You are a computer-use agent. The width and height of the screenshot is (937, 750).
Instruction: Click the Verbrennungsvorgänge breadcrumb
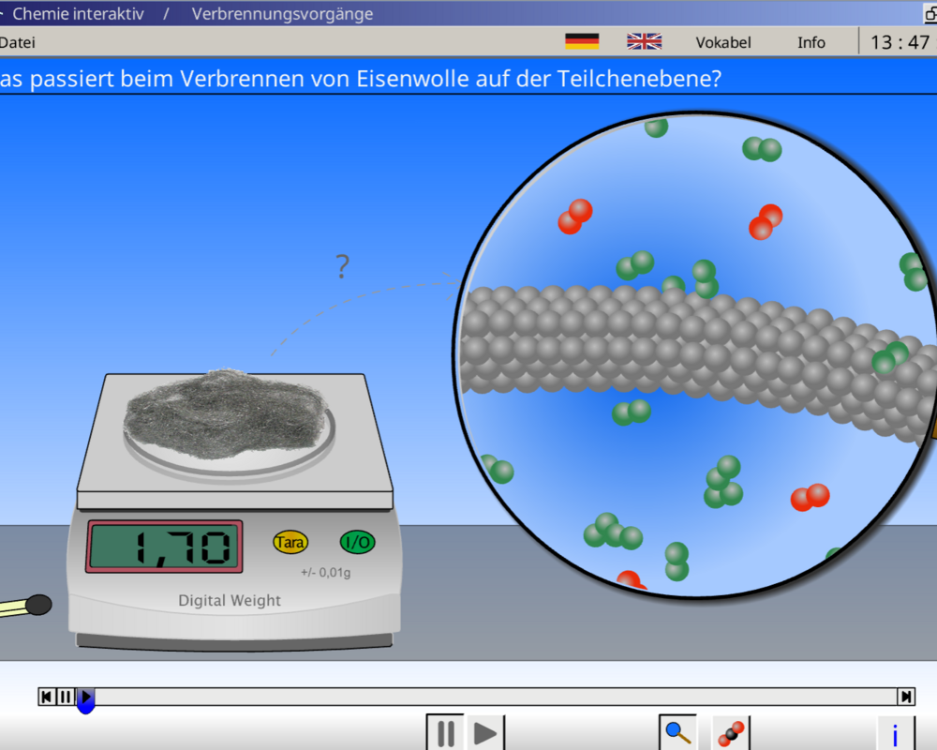coord(282,14)
